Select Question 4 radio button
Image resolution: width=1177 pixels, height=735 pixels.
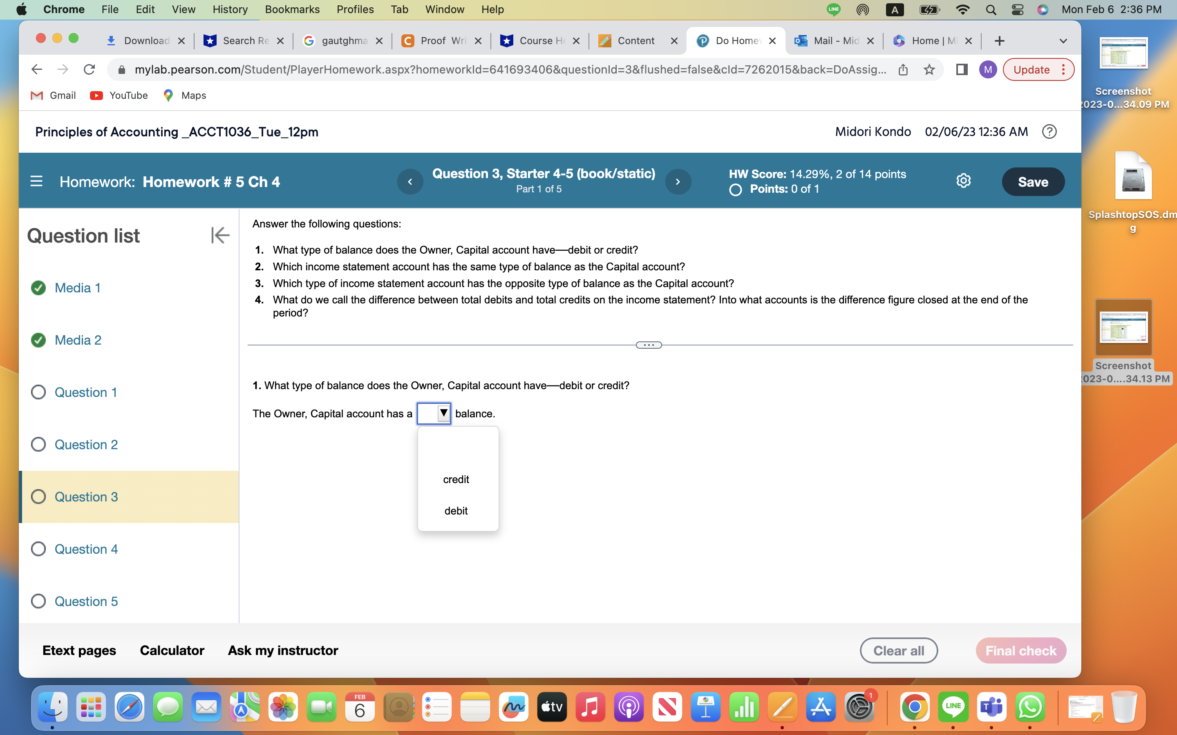pos(38,549)
